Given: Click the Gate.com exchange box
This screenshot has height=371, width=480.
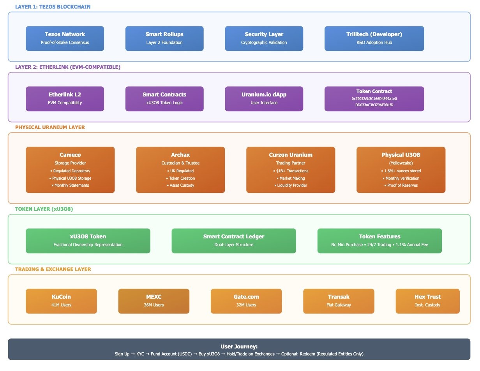Looking at the screenshot, I should pyautogui.click(x=246, y=301).
